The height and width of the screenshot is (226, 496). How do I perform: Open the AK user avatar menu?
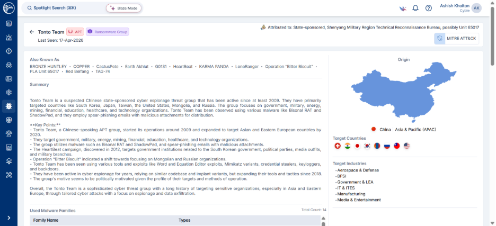pos(476,8)
